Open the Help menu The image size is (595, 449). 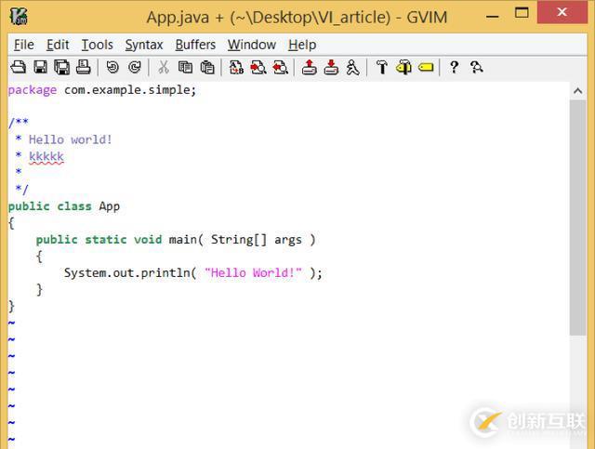pyautogui.click(x=302, y=45)
